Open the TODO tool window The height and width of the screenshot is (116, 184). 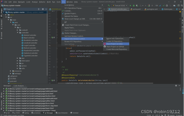click(16, 113)
